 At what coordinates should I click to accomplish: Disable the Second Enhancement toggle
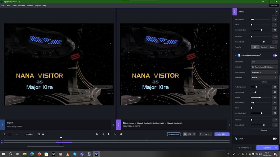pyautogui.click(x=275, y=56)
